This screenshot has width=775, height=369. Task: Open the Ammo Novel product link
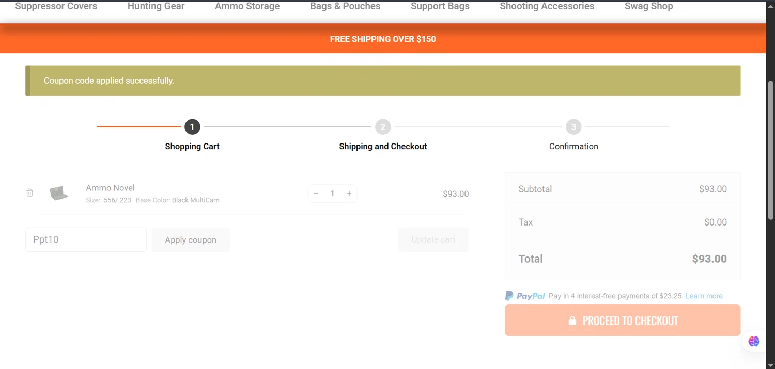point(111,188)
